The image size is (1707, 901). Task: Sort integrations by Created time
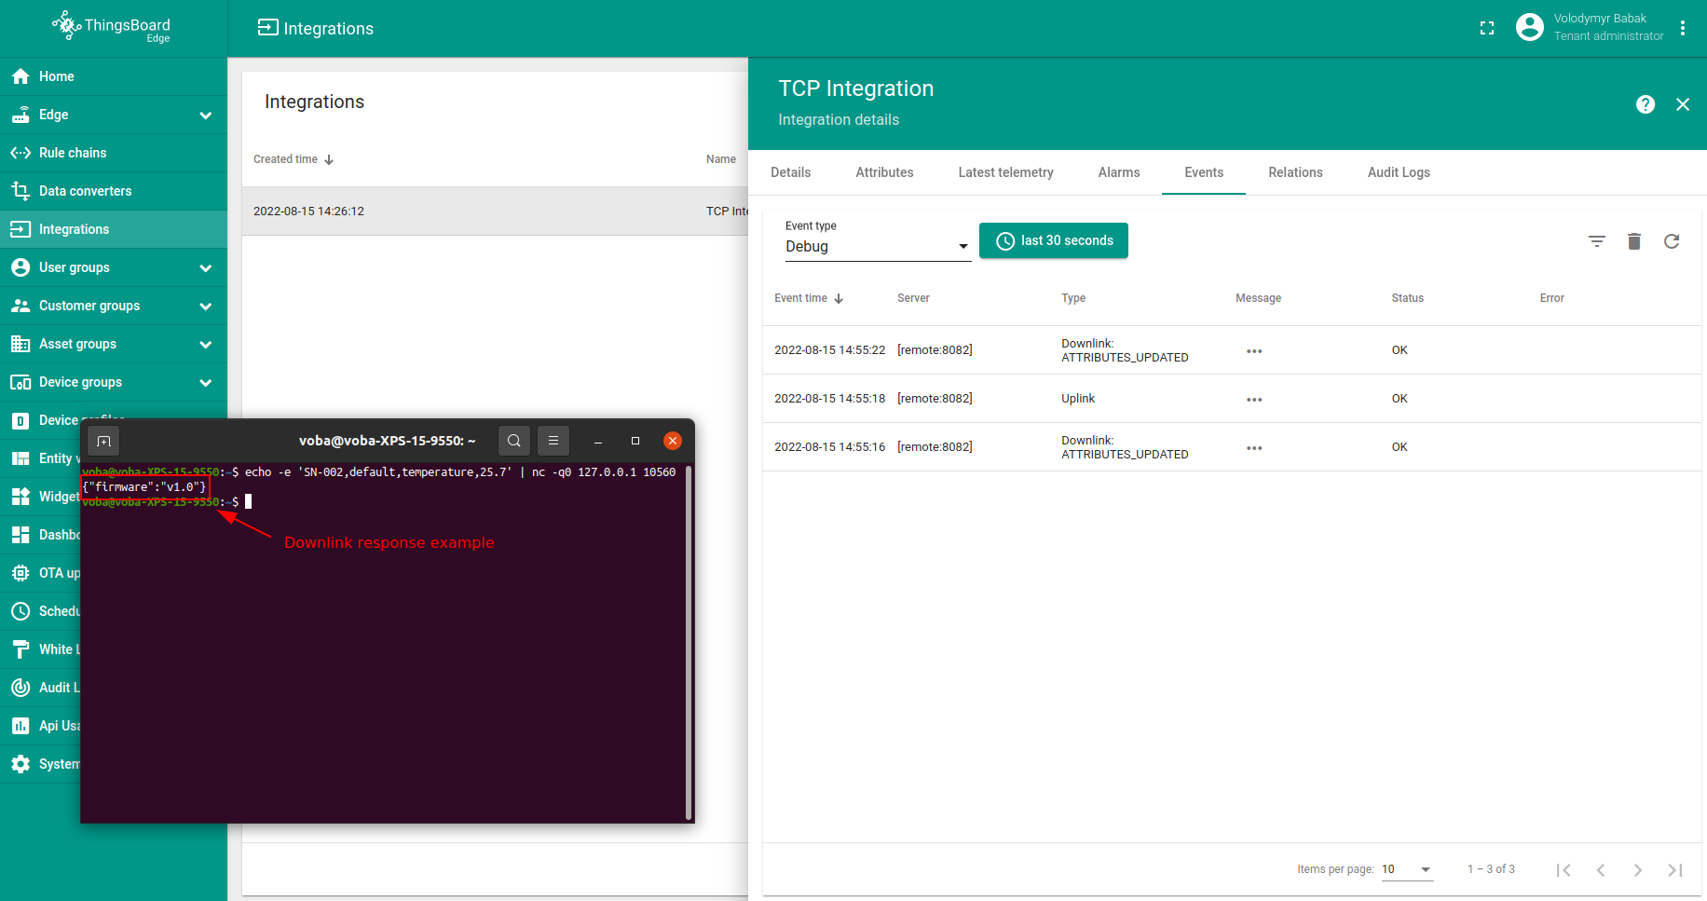click(x=294, y=159)
